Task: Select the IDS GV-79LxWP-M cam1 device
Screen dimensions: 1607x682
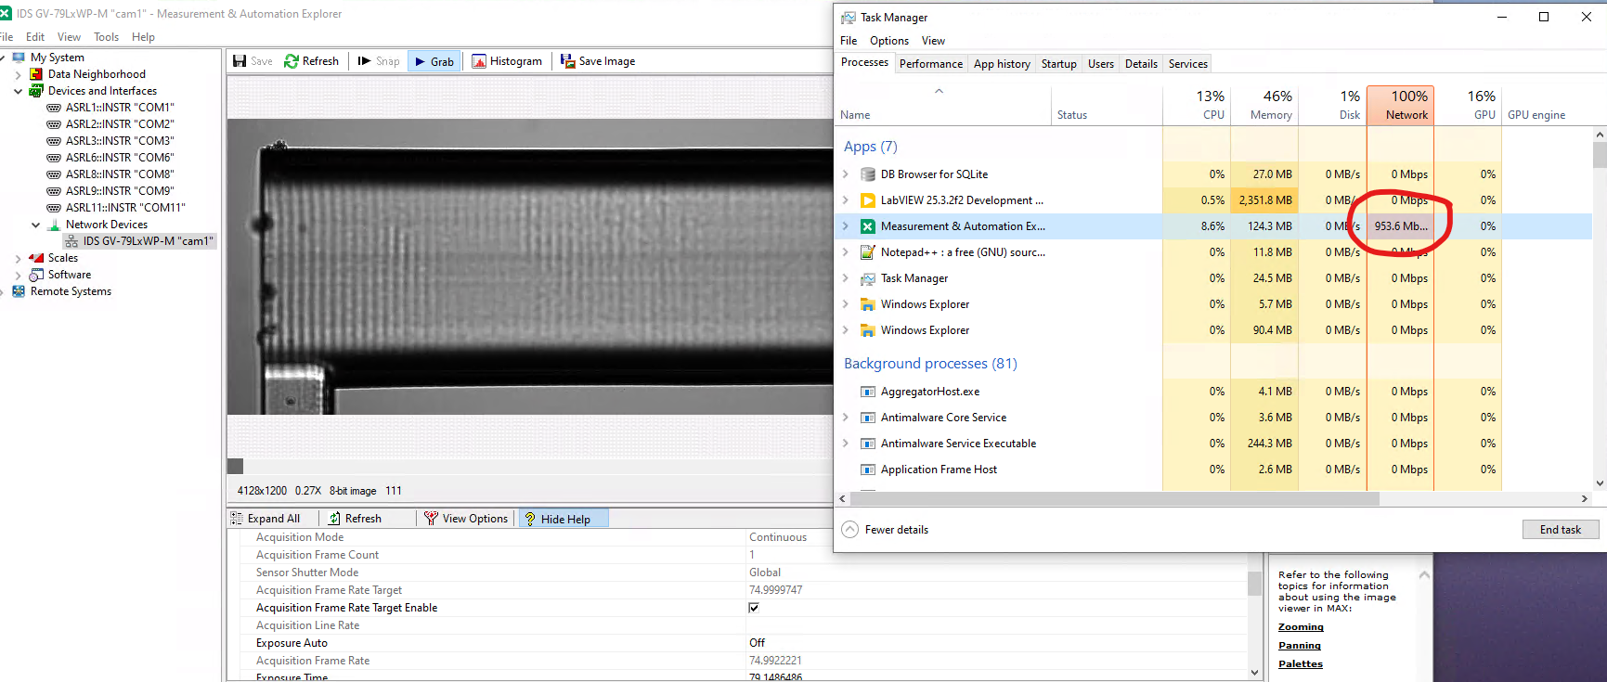Action: click(148, 241)
